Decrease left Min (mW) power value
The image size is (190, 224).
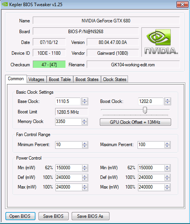click(85, 169)
